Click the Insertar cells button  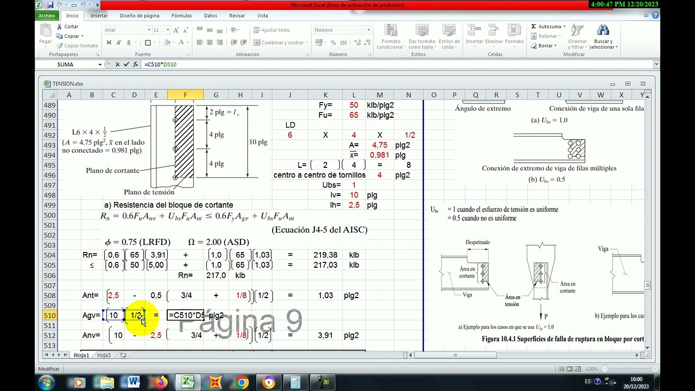pyautogui.click(x=474, y=36)
